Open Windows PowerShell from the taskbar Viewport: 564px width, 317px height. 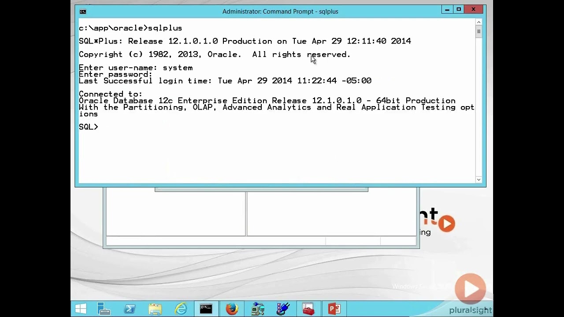130,309
